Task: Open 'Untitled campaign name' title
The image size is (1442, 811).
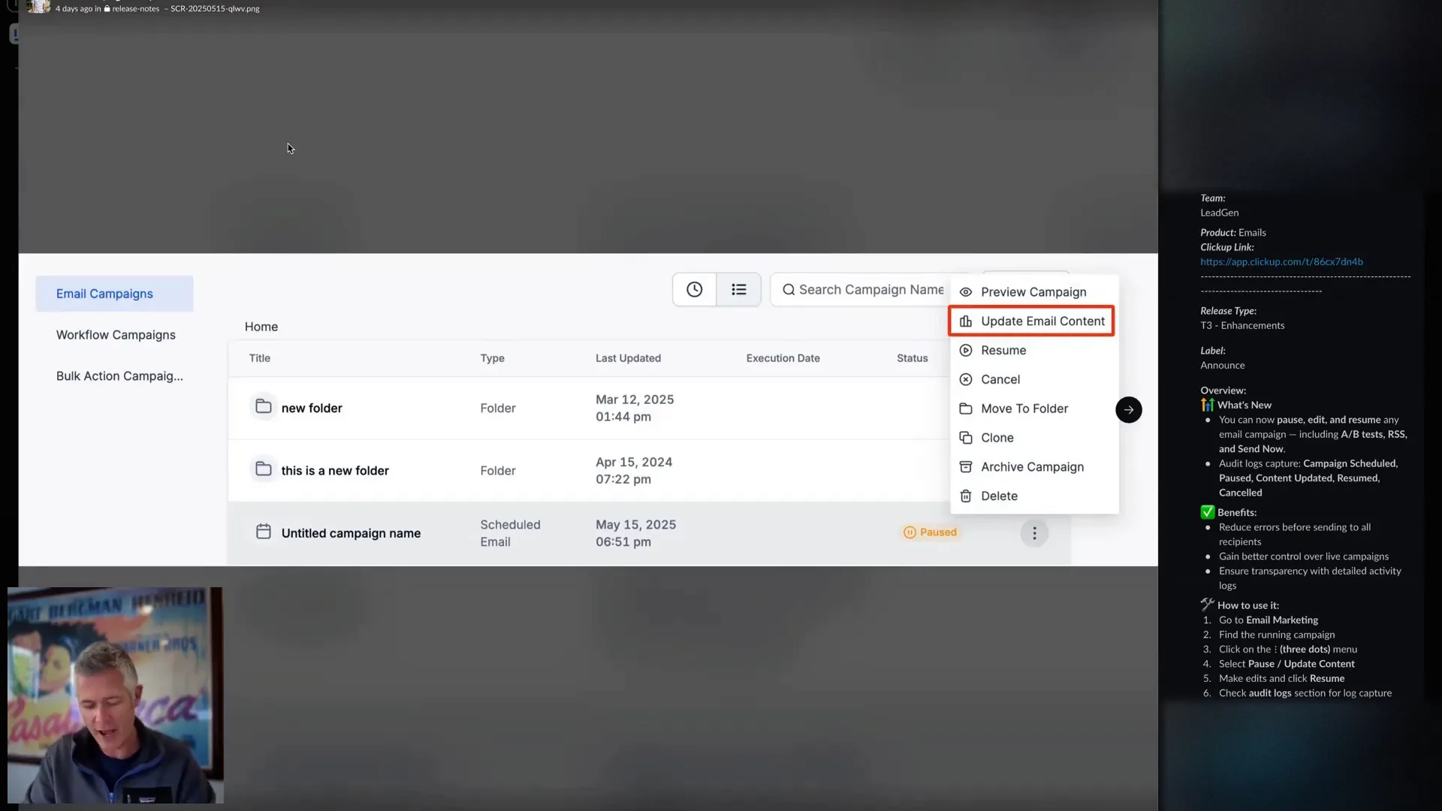Action: (x=351, y=533)
